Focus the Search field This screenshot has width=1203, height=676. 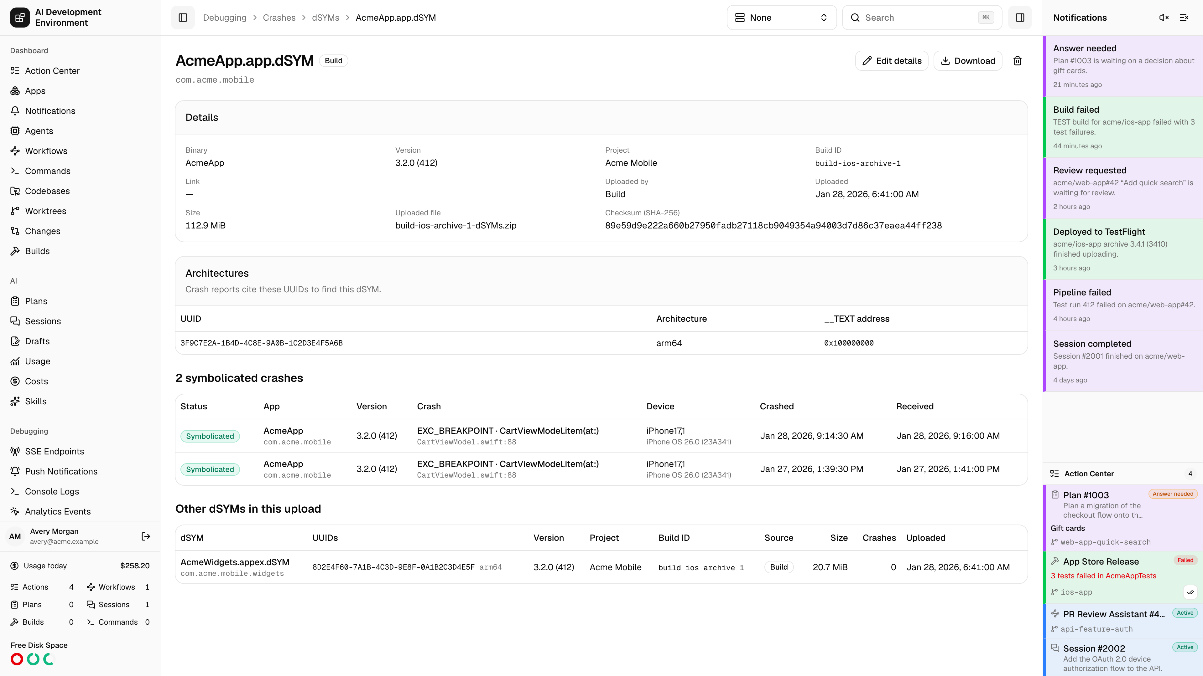click(922, 17)
